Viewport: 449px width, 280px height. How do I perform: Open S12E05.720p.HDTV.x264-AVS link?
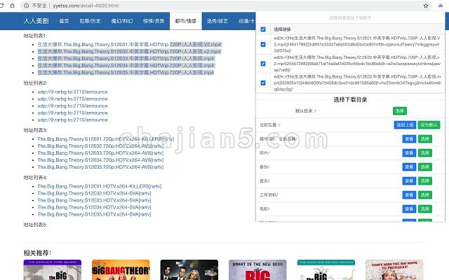click(x=100, y=167)
